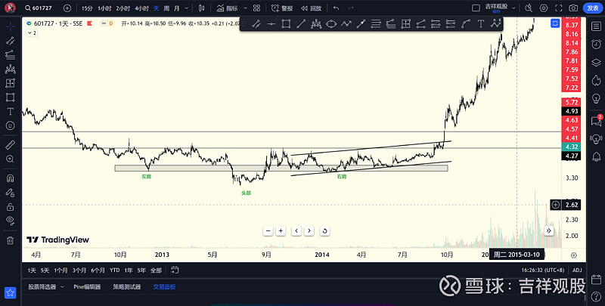
Task: Click the undo arrow
Action: tap(336, 8)
